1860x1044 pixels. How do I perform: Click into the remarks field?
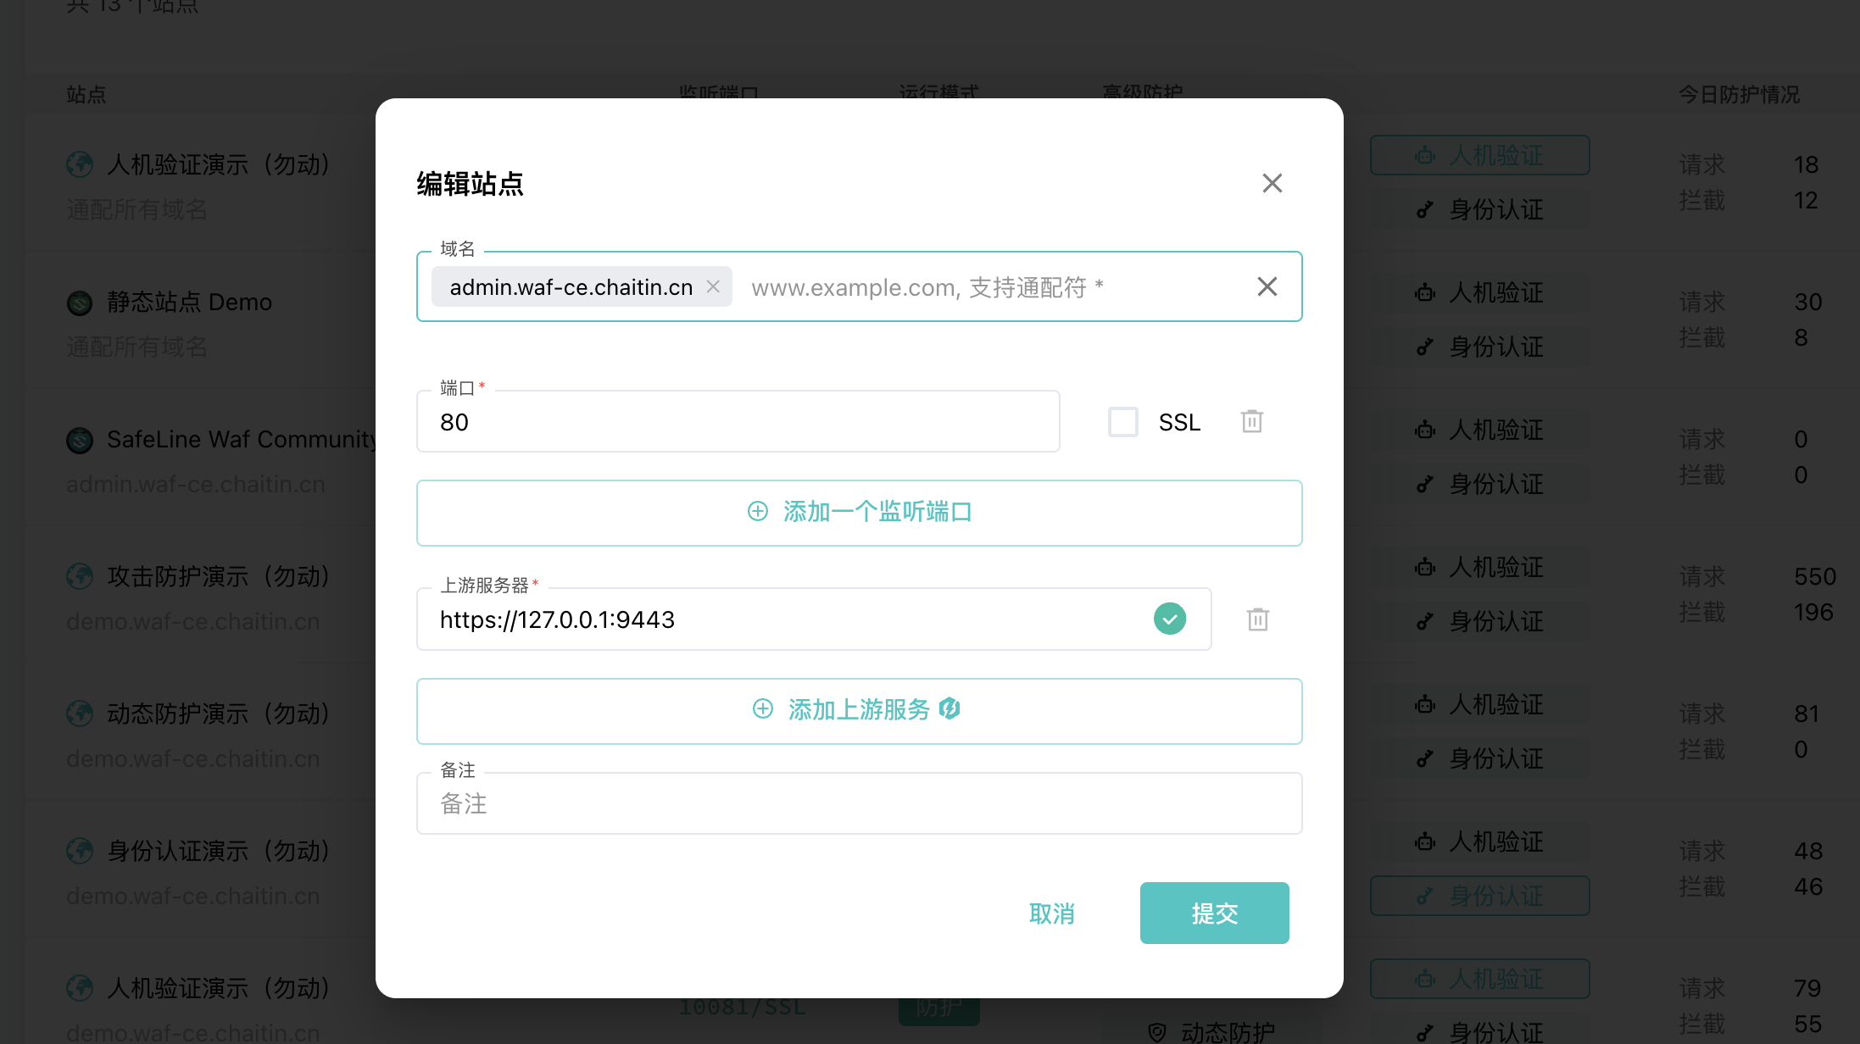(859, 803)
